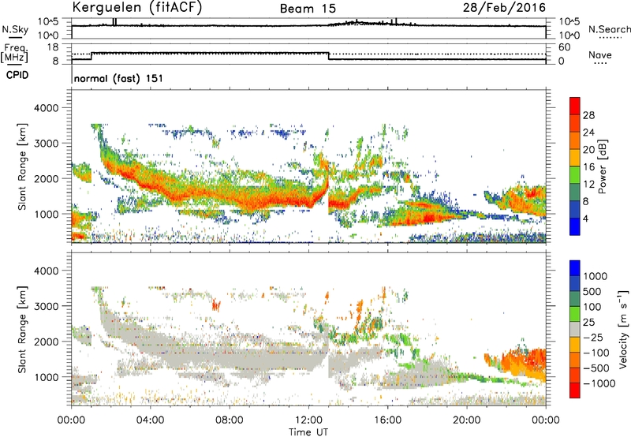Click the '16:00' time axis label
The width and height of the screenshot is (631, 437).
pyautogui.click(x=387, y=420)
